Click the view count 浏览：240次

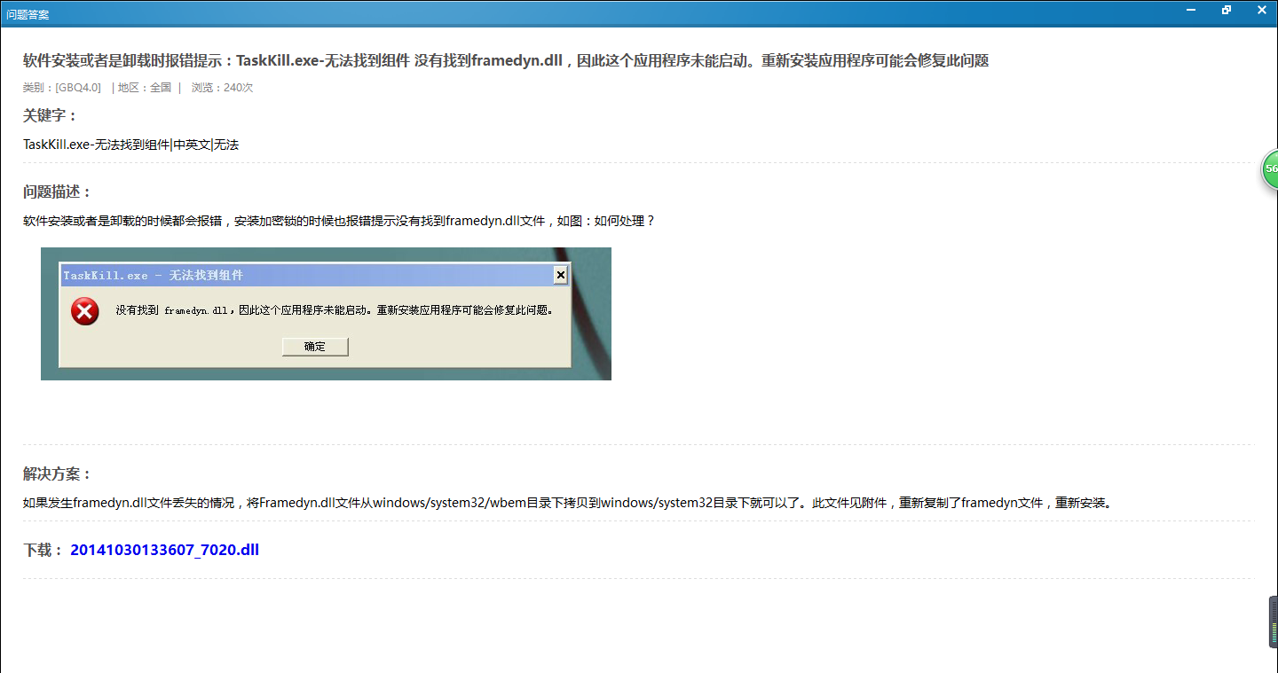pyautogui.click(x=222, y=88)
